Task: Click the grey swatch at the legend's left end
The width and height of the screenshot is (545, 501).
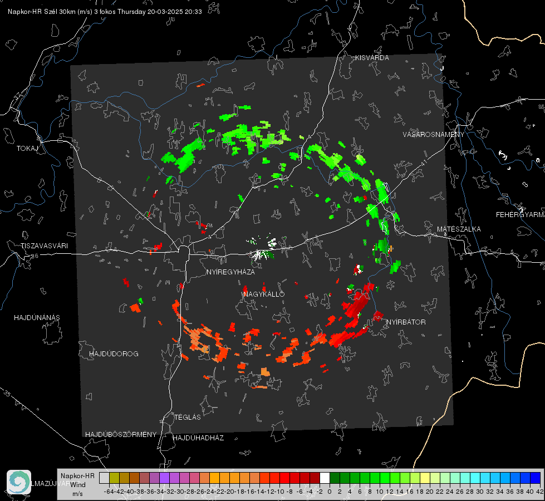Action: pyautogui.click(x=104, y=478)
